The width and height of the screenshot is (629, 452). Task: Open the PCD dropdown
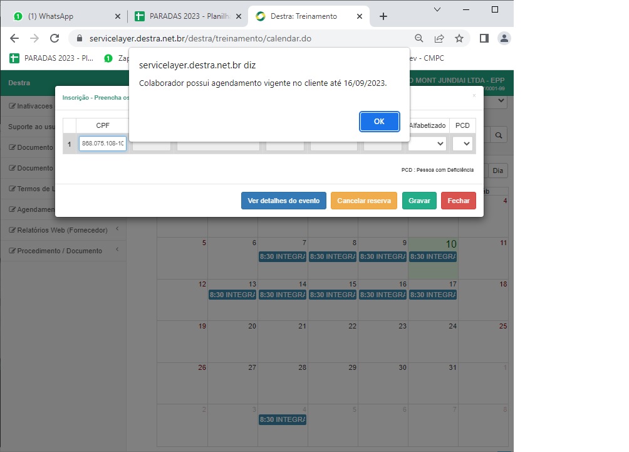[462, 144]
